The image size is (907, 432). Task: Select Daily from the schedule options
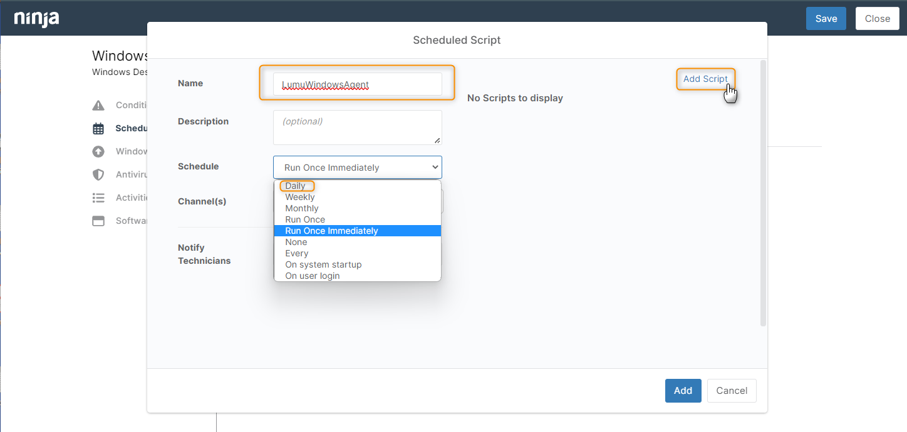tap(296, 186)
